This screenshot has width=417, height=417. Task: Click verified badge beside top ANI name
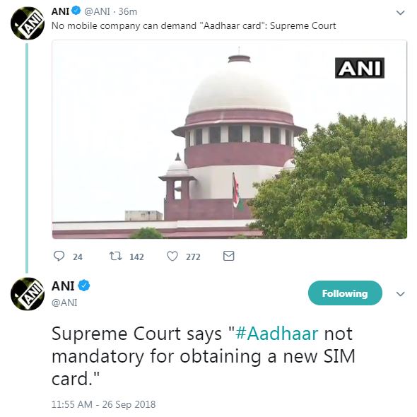[x=76, y=11]
